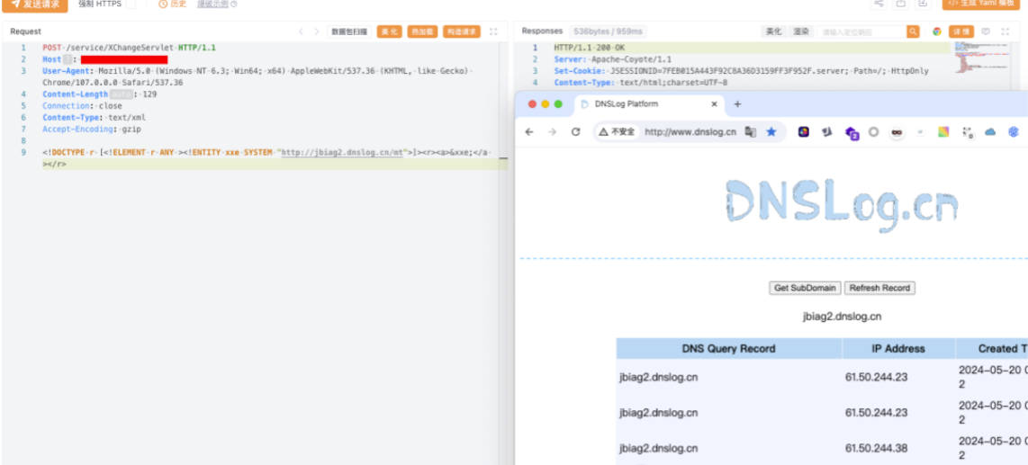Click the share icon in top toolbar

pyautogui.click(x=879, y=4)
